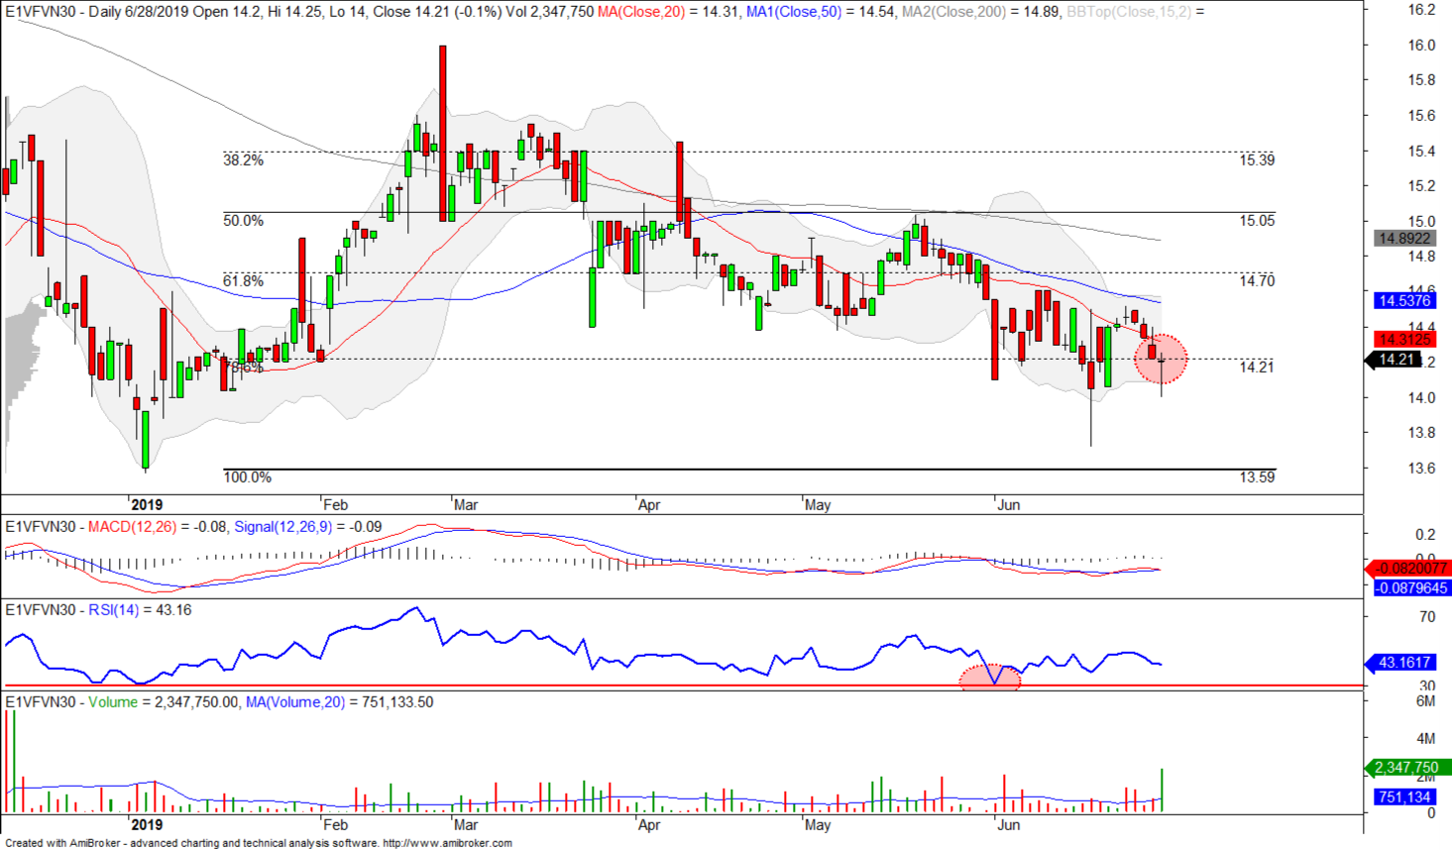Select the Volume = 2,347,750.00 legend
The height and width of the screenshot is (850, 1452).
(164, 702)
